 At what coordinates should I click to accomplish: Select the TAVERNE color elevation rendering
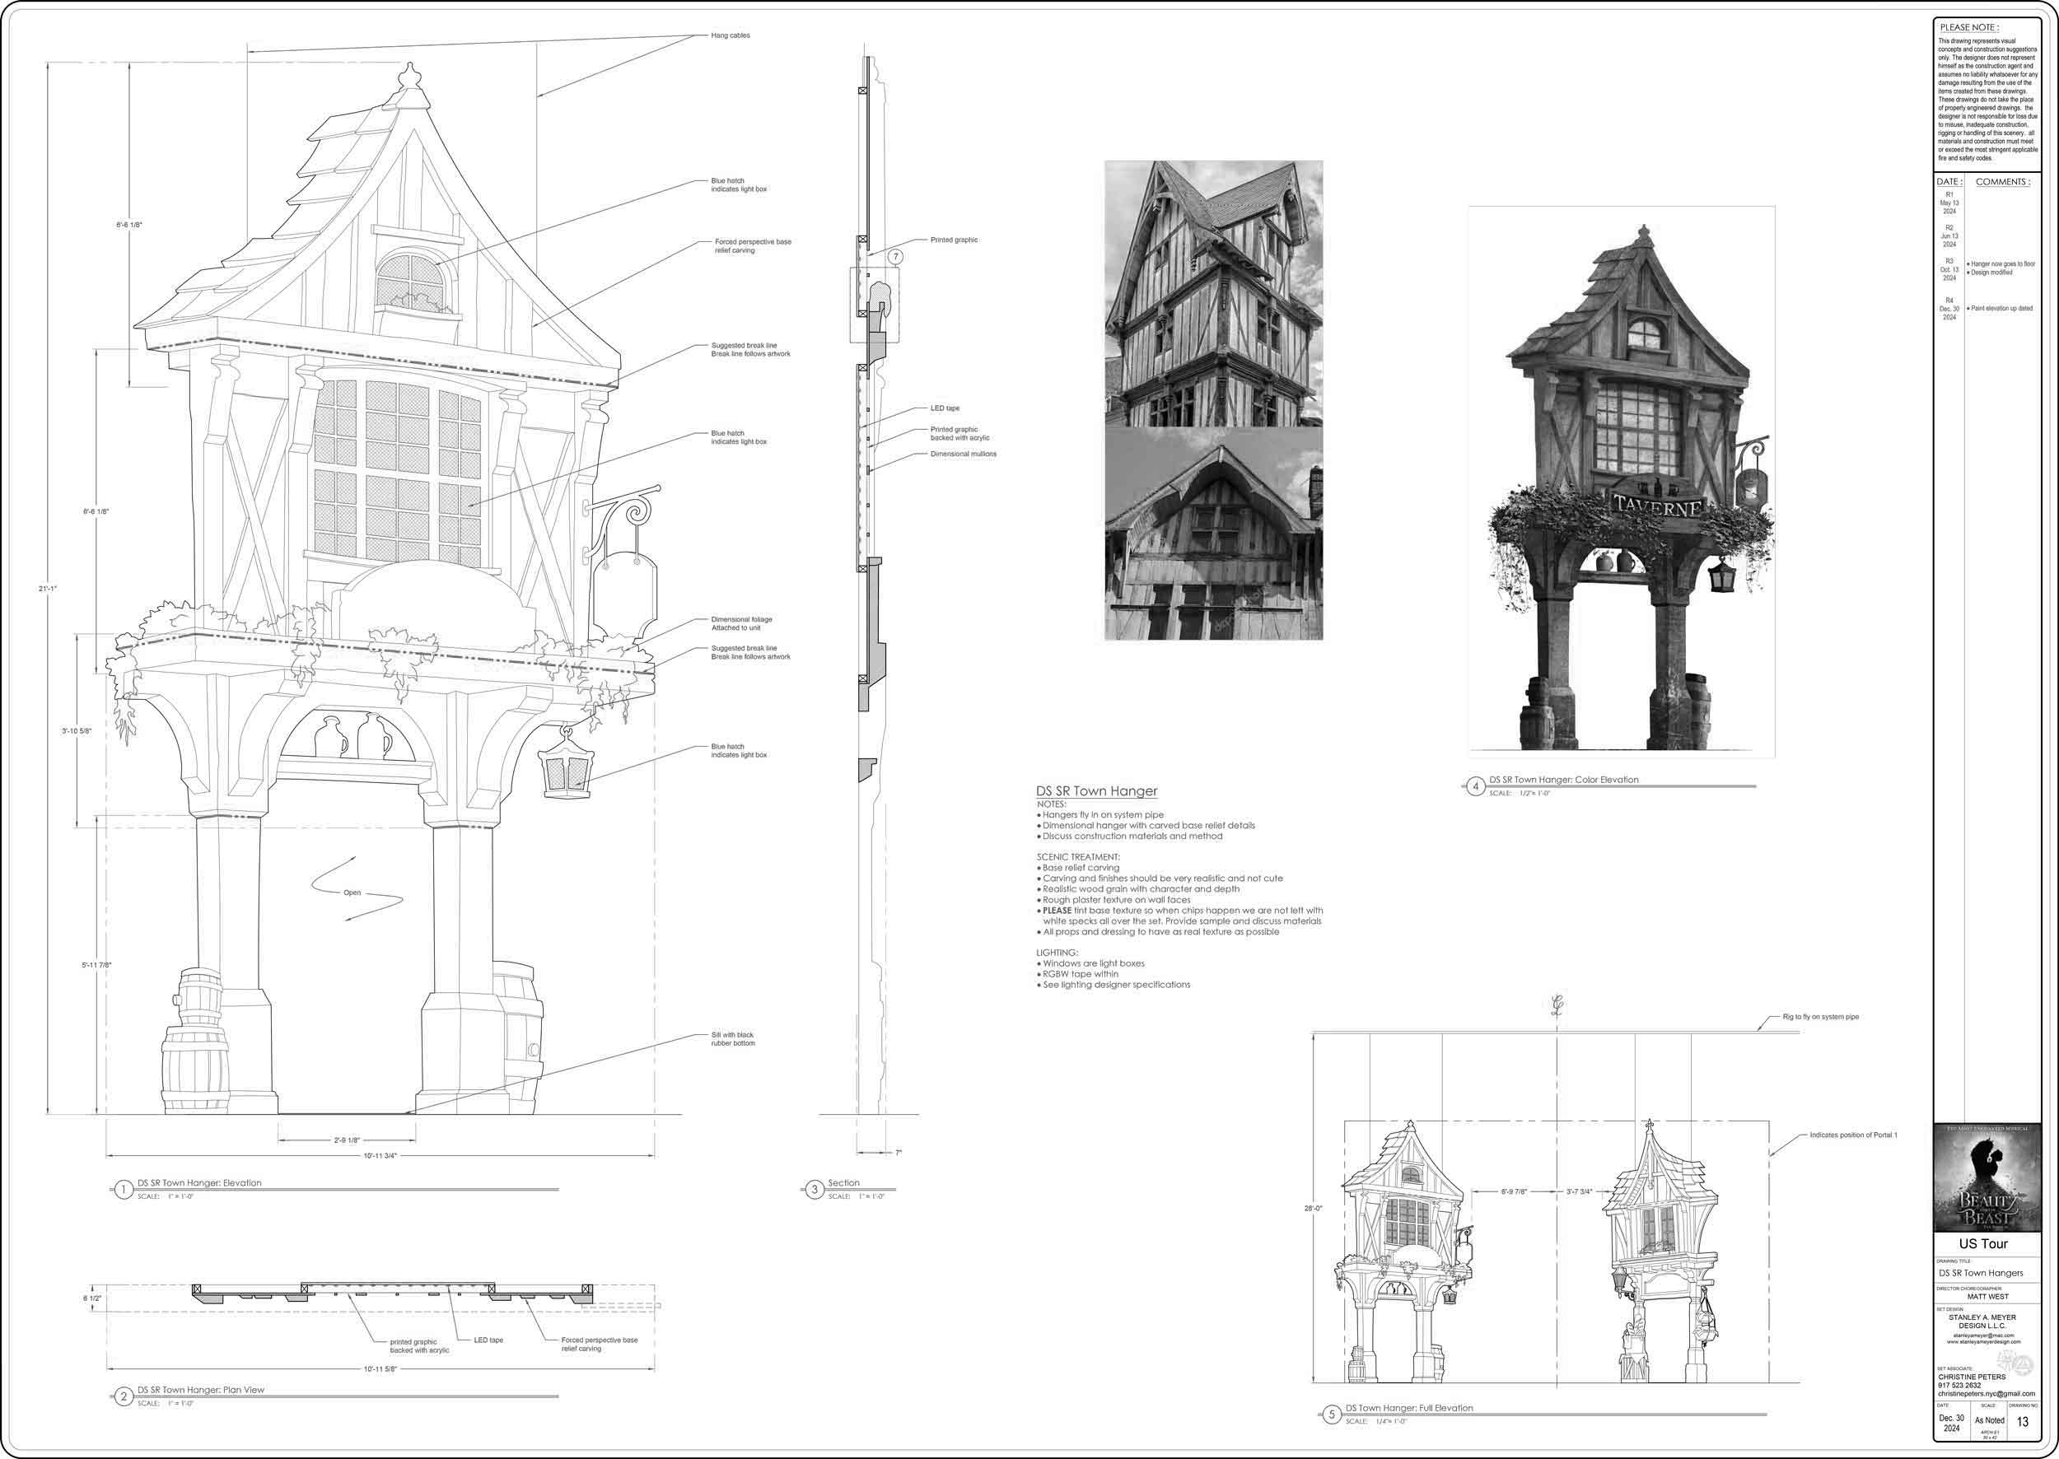pyautogui.click(x=1622, y=482)
